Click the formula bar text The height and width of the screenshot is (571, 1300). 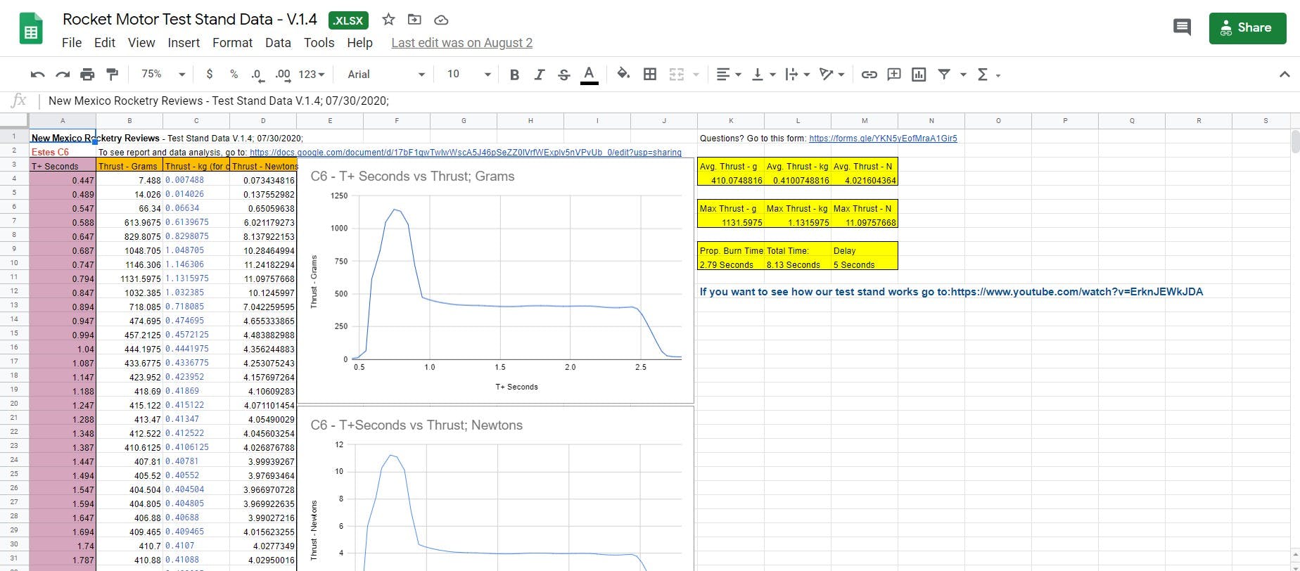218,101
